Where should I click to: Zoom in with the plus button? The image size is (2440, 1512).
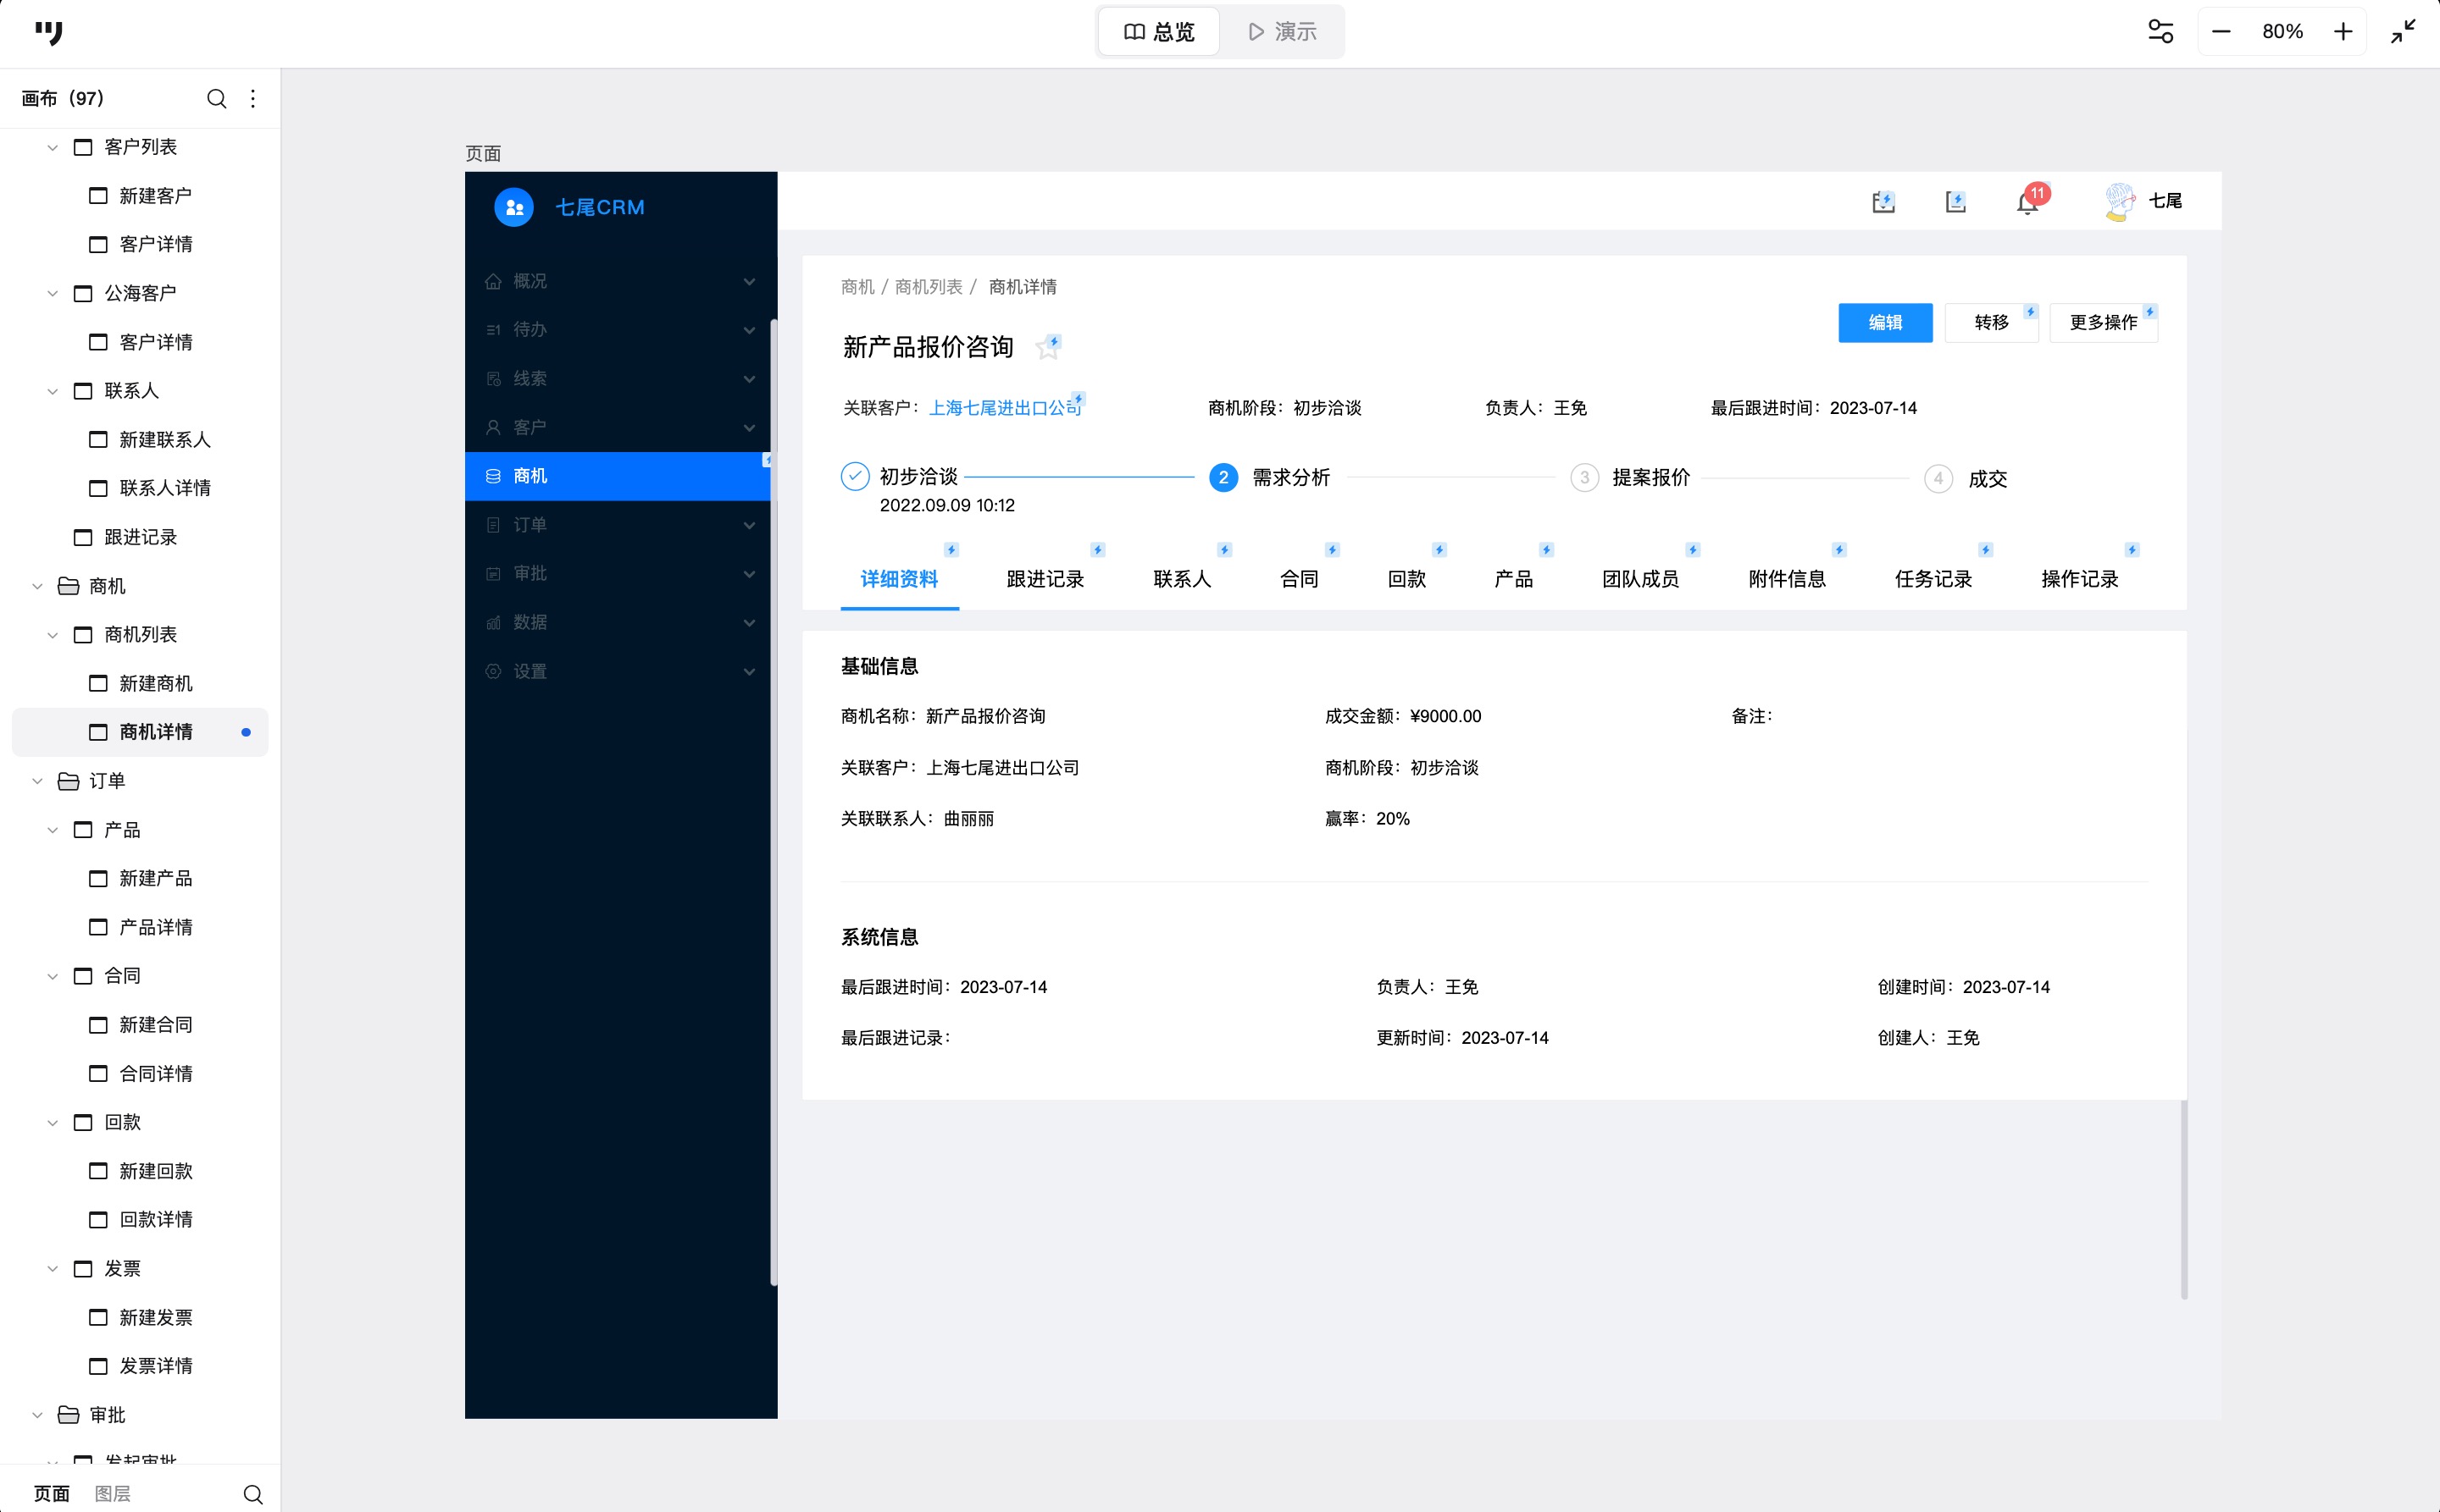click(2343, 32)
